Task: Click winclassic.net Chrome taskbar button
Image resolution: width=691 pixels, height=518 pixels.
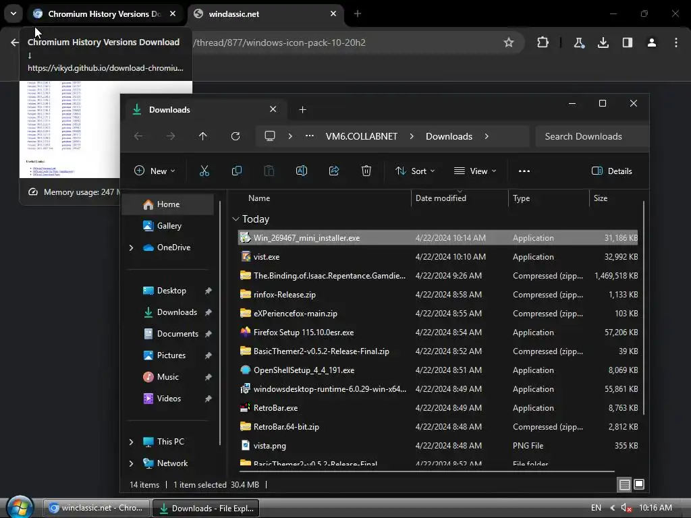Action: (96, 508)
